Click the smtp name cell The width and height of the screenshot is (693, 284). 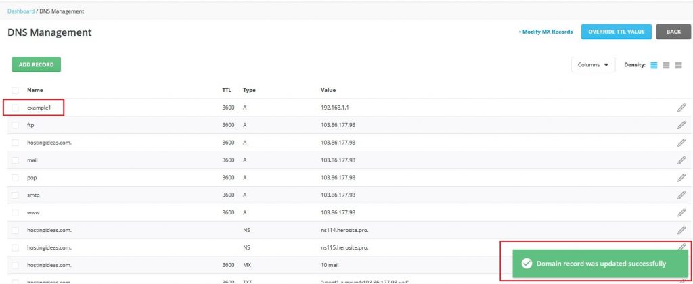click(34, 195)
